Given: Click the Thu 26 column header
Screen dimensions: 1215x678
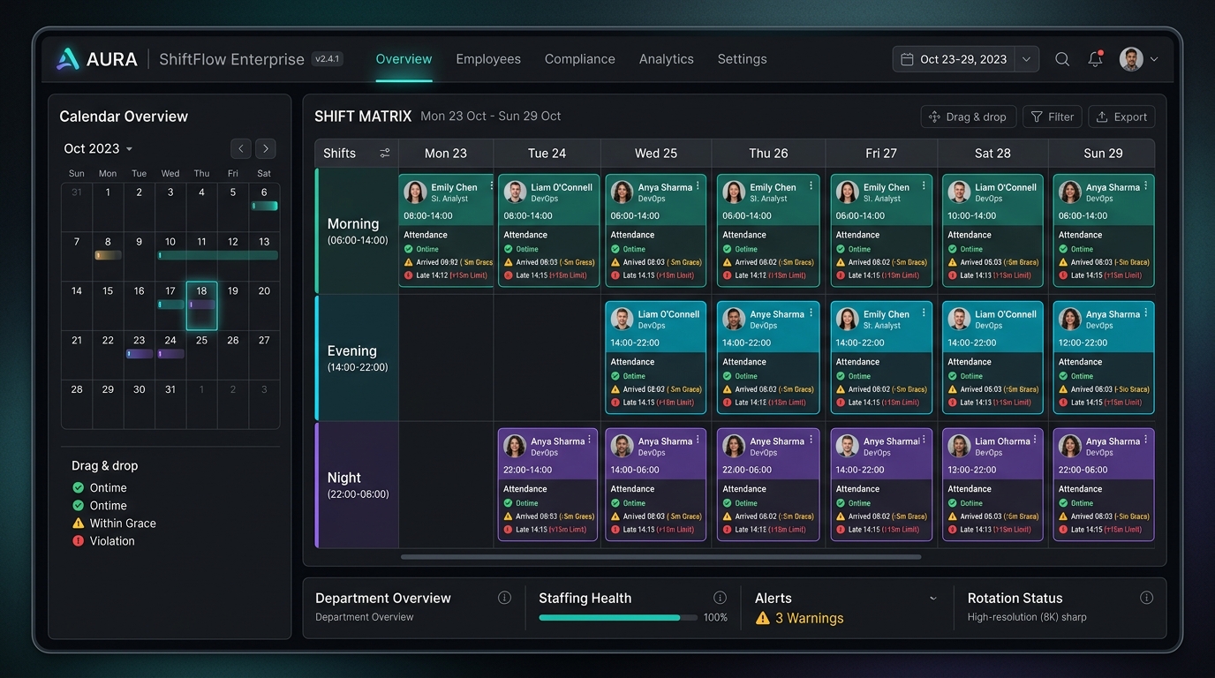Looking at the screenshot, I should [x=768, y=154].
